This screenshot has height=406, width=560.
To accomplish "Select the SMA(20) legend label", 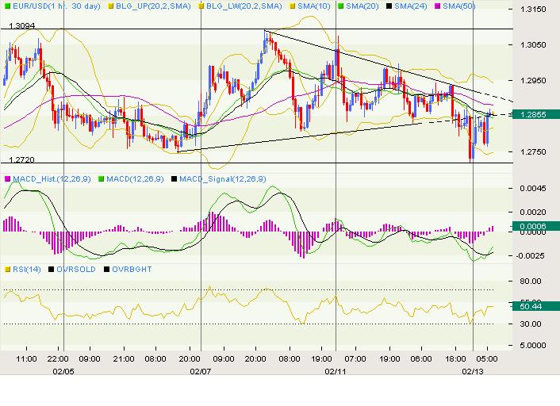I will (x=362, y=6).
